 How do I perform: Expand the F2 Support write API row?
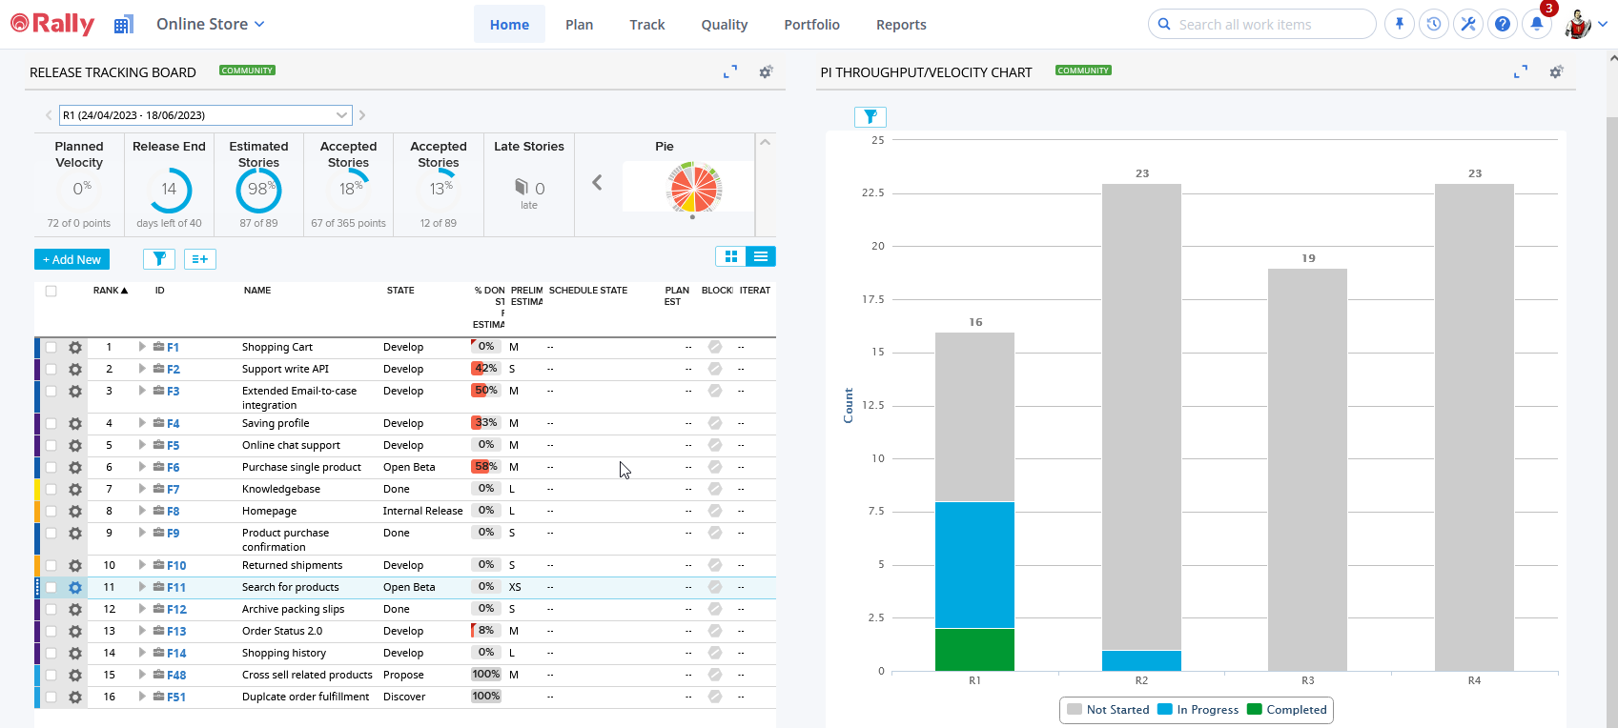[142, 369]
